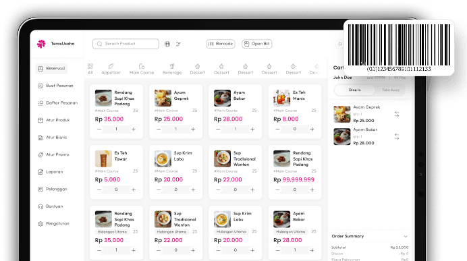Add one Es Teh Tawar

point(134,190)
